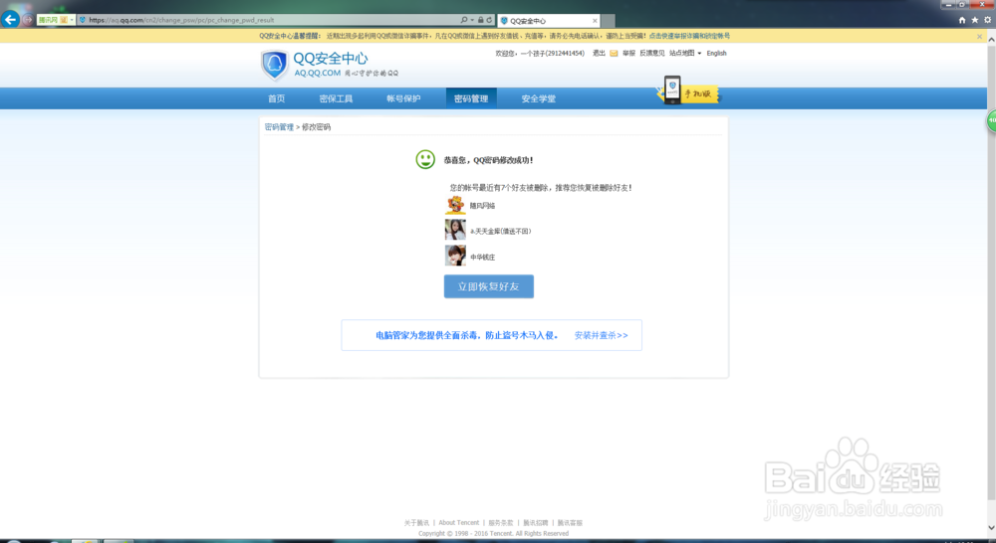Click 修改密码 breadcrumb text
The image size is (996, 543).
pos(316,127)
